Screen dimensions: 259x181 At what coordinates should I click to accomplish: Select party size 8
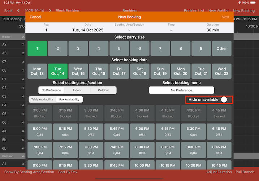(x=181, y=48)
